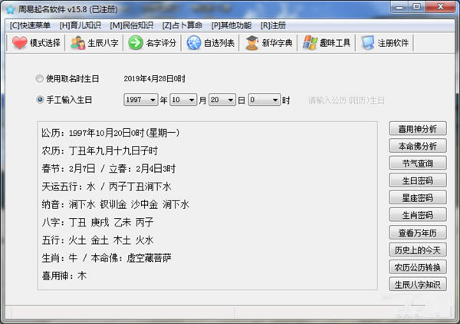Open the [Z]占卜算命 menu
460x324 pixels.
click(182, 25)
